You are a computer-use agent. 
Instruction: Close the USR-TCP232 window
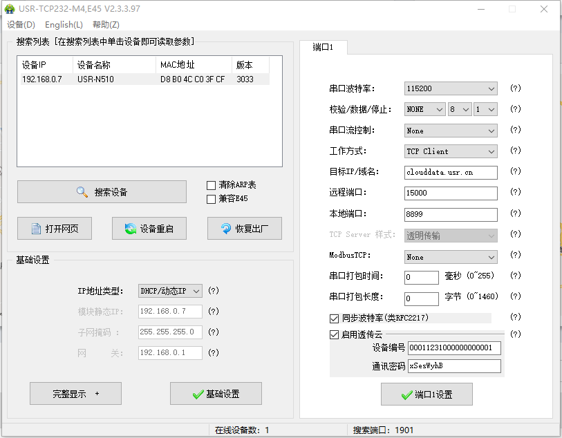click(544, 9)
